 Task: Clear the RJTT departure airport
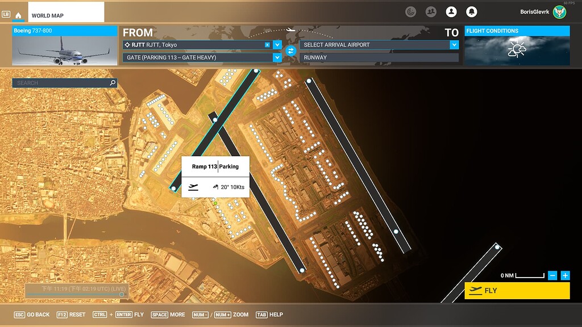(267, 45)
